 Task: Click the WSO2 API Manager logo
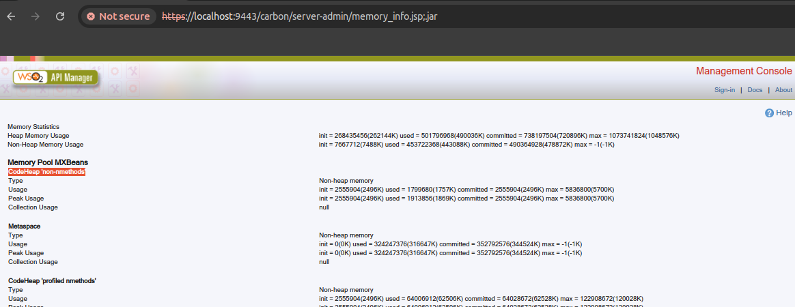56,78
